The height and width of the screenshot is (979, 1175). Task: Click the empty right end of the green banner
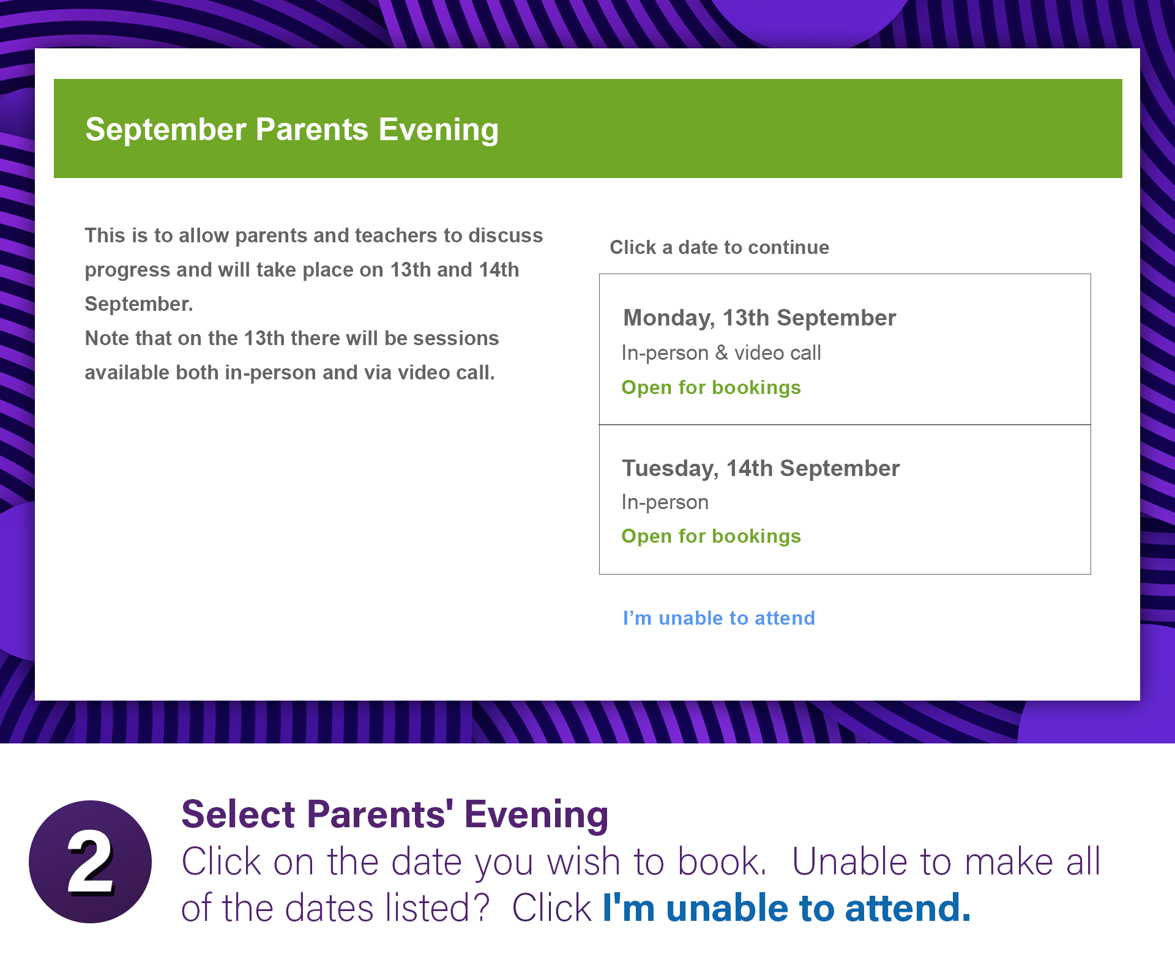click(918, 128)
